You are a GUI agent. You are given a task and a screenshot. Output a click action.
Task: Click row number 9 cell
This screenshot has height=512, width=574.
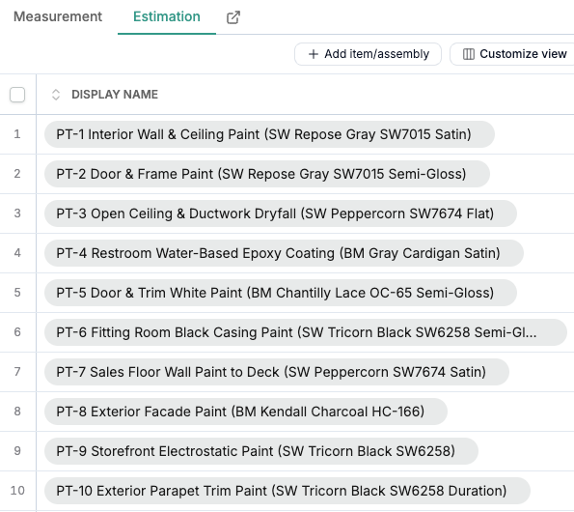(x=17, y=451)
